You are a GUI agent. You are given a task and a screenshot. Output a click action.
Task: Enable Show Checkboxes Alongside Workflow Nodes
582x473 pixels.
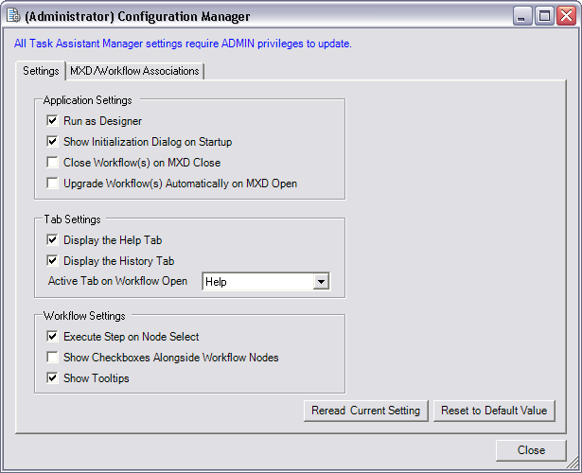52,358
